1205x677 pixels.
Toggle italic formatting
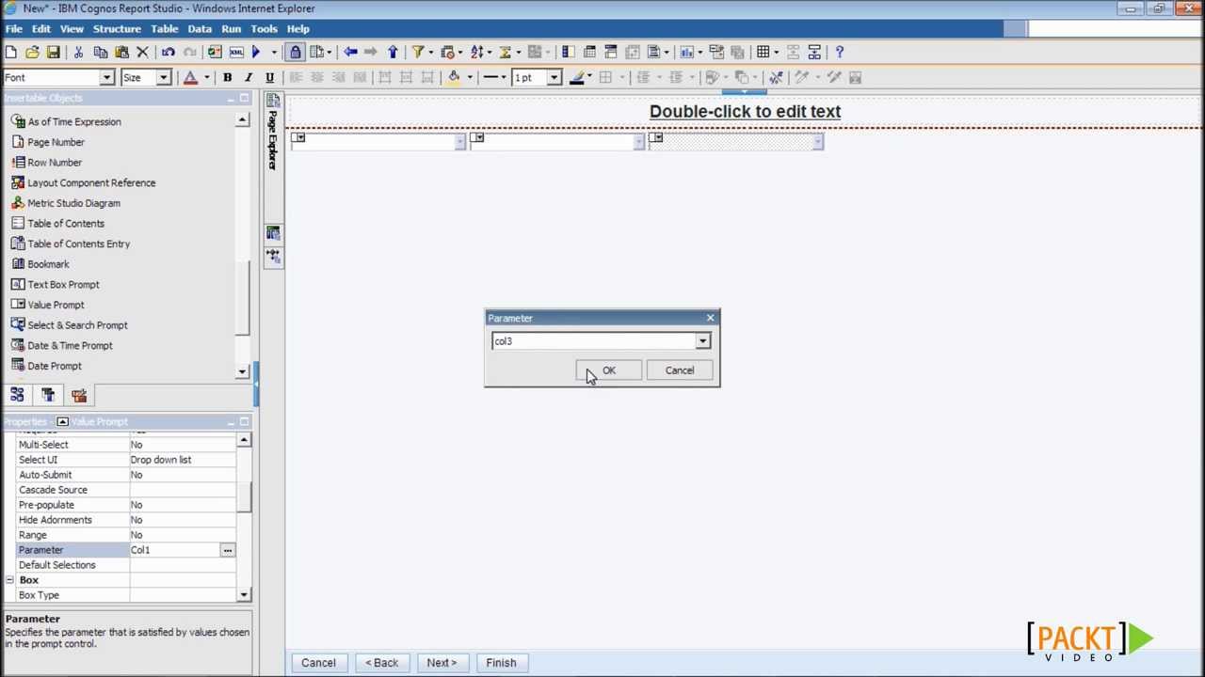tap(249, 78)
